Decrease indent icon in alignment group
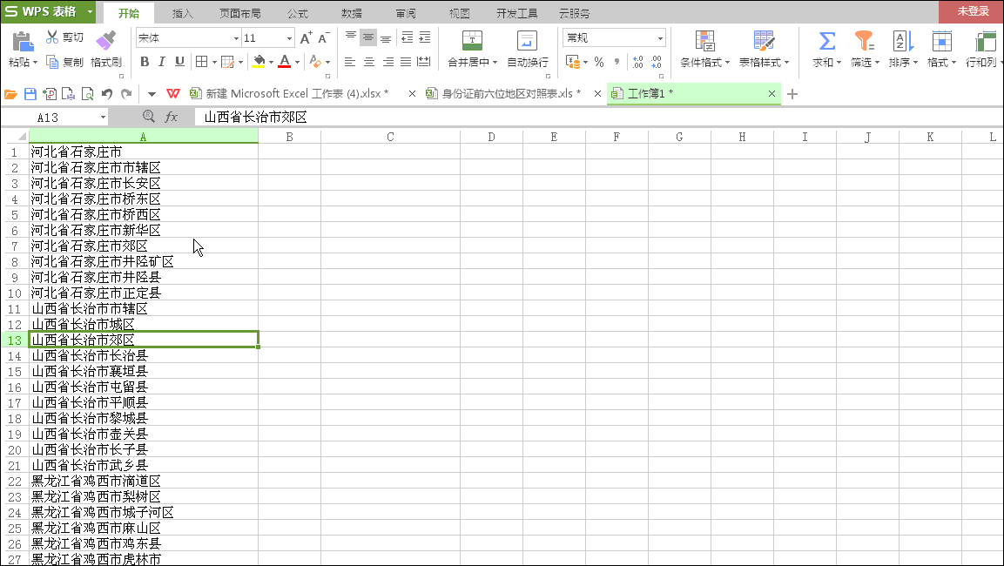The height and width of the screenshot is (566, 1004). click(x=408, y=37)
